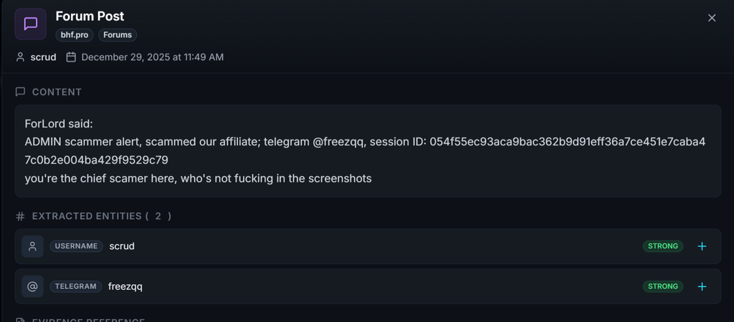Click the bhf.pro source tag
Screen dimensions: 734x322
click(75, 35)
